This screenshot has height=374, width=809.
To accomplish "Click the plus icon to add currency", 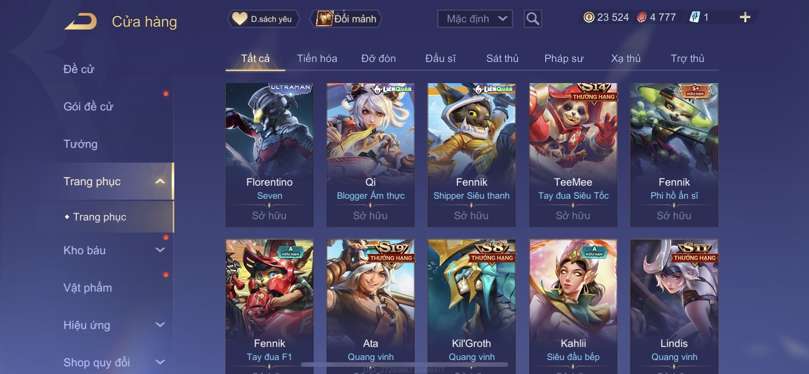I will tap(745, 17).
